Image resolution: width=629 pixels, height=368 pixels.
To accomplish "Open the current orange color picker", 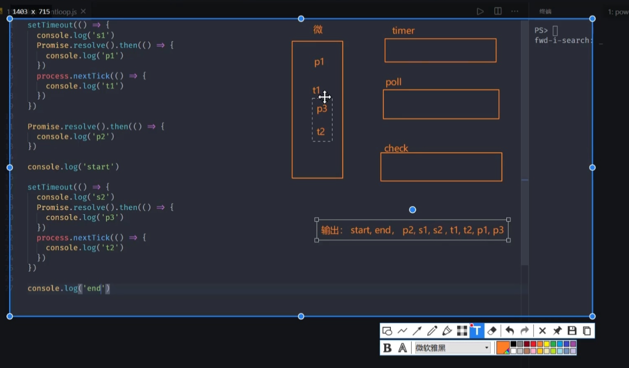I will coord(503,348).
